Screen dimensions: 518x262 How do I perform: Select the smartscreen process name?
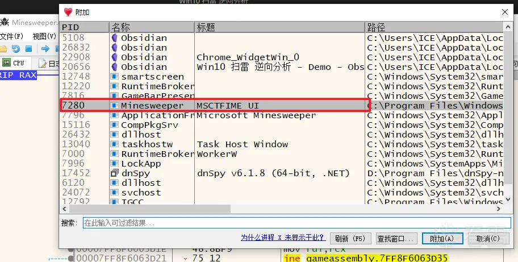(x=153, y=77)
